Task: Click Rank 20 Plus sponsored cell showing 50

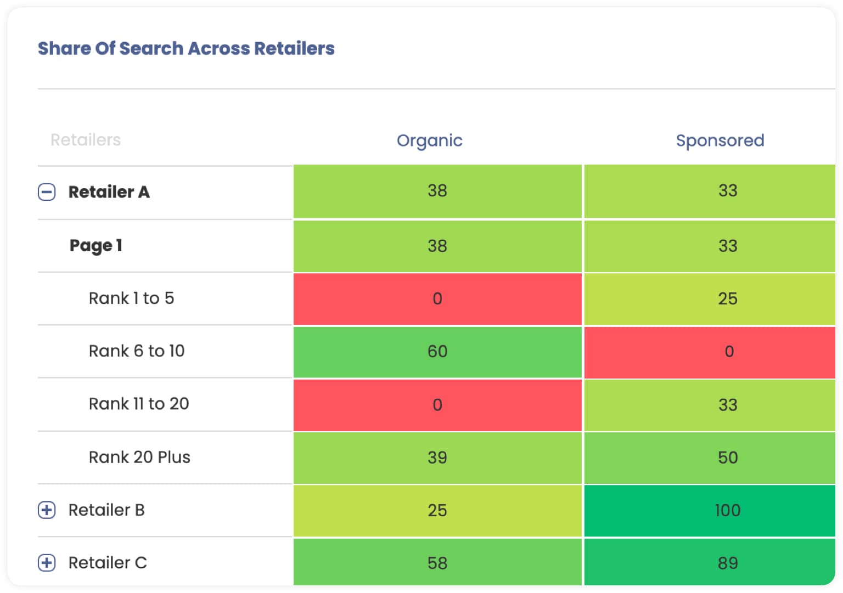Action: (728, 457)
